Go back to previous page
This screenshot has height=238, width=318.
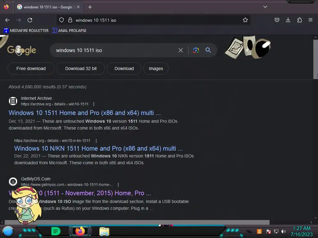coord(7,20)
